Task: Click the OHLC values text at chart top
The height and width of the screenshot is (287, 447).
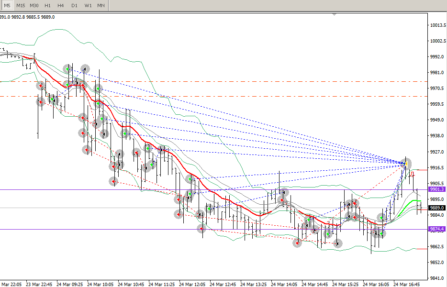Action: [27, 17]
